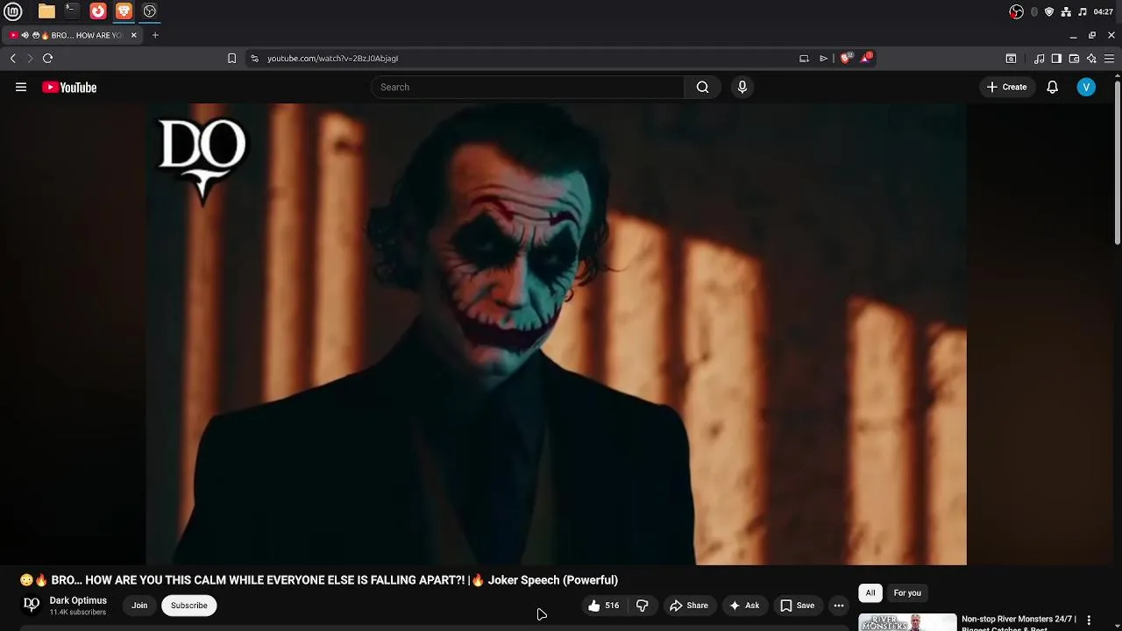Screen dimensions: 1122x631
Task: Open options for River Monsters video
Action: pyautogui.click(x=1089, y=620)
